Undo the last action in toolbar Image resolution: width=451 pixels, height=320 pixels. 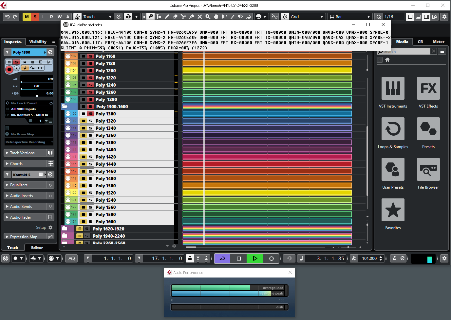coord(7,17)
